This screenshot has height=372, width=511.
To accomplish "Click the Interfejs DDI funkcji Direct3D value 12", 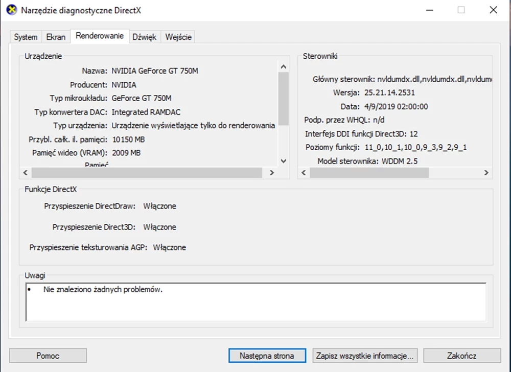I will [413, 134].
